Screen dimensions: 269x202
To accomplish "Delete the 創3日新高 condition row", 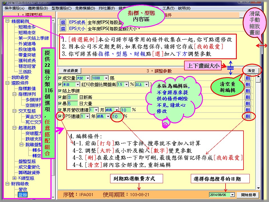I will (x=248, y=97).
